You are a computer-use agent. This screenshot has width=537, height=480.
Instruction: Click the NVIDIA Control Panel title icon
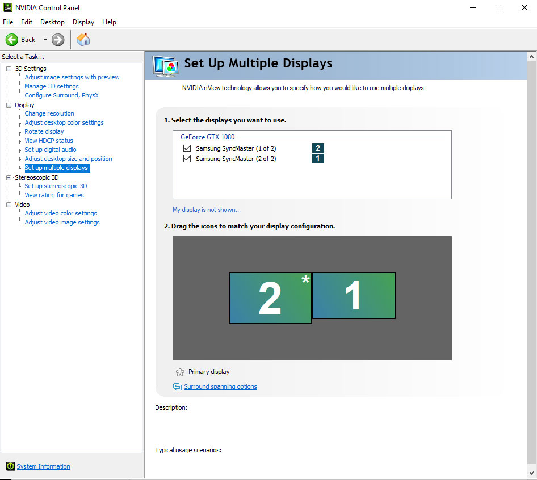pyautogui.click(x=7, y=7)
